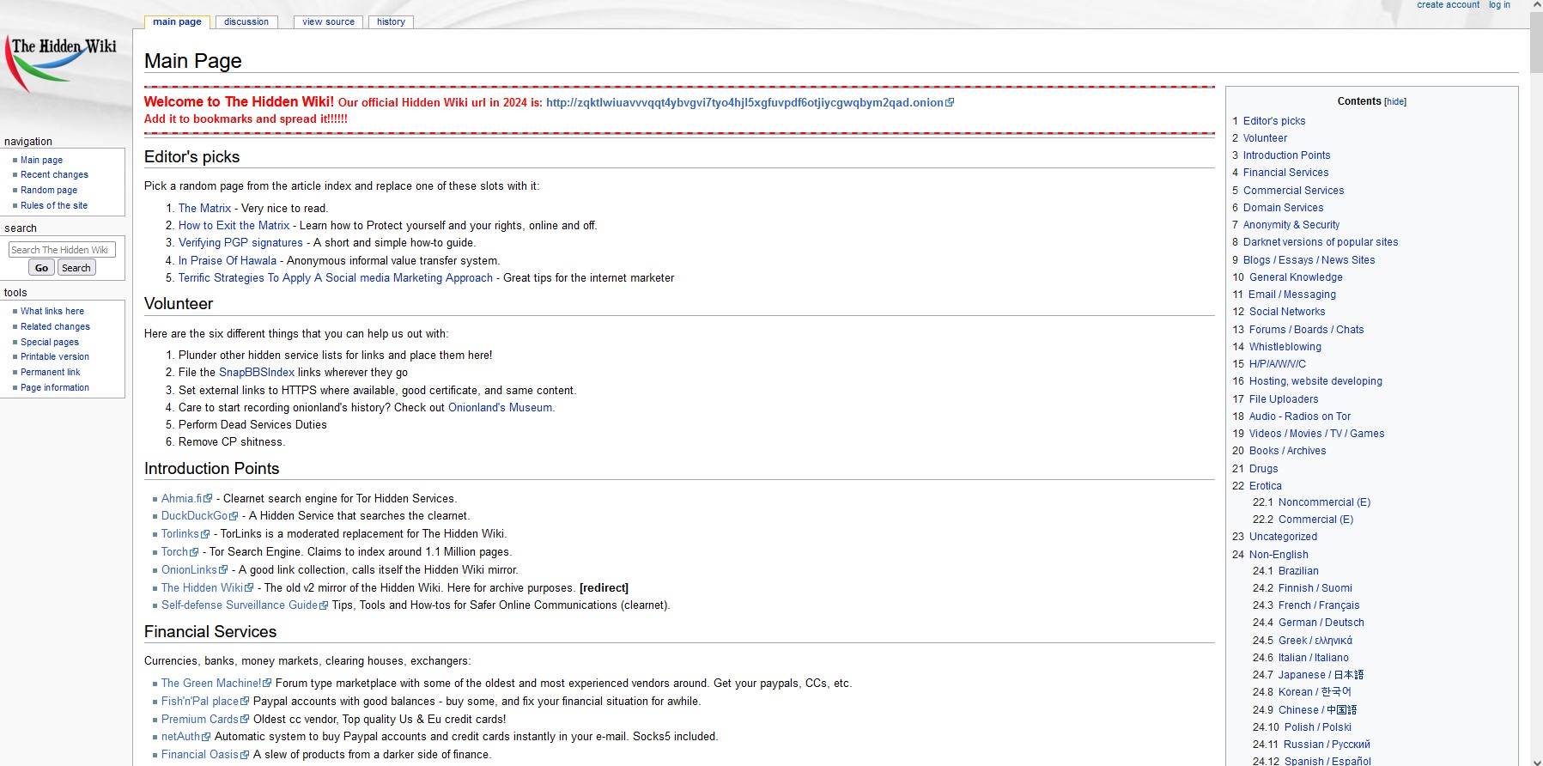Viewport: 1543px width, 766px height.
Task: Open Printable version under tools
Action: click(x=55, y=357)
